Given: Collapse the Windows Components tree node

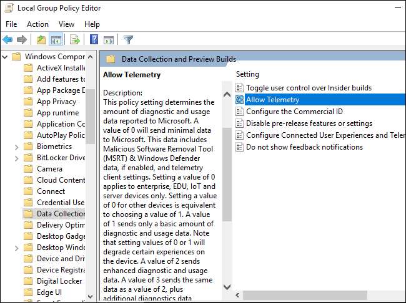Looking at the screenshot, I should click(5, 57).
